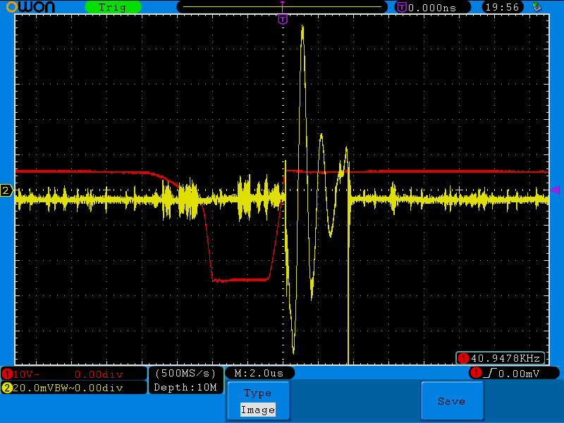Screen dimensions: 564x423
Task: Click the 19:56 clock display
Action: pyautogui.click(x=502, y=7)
